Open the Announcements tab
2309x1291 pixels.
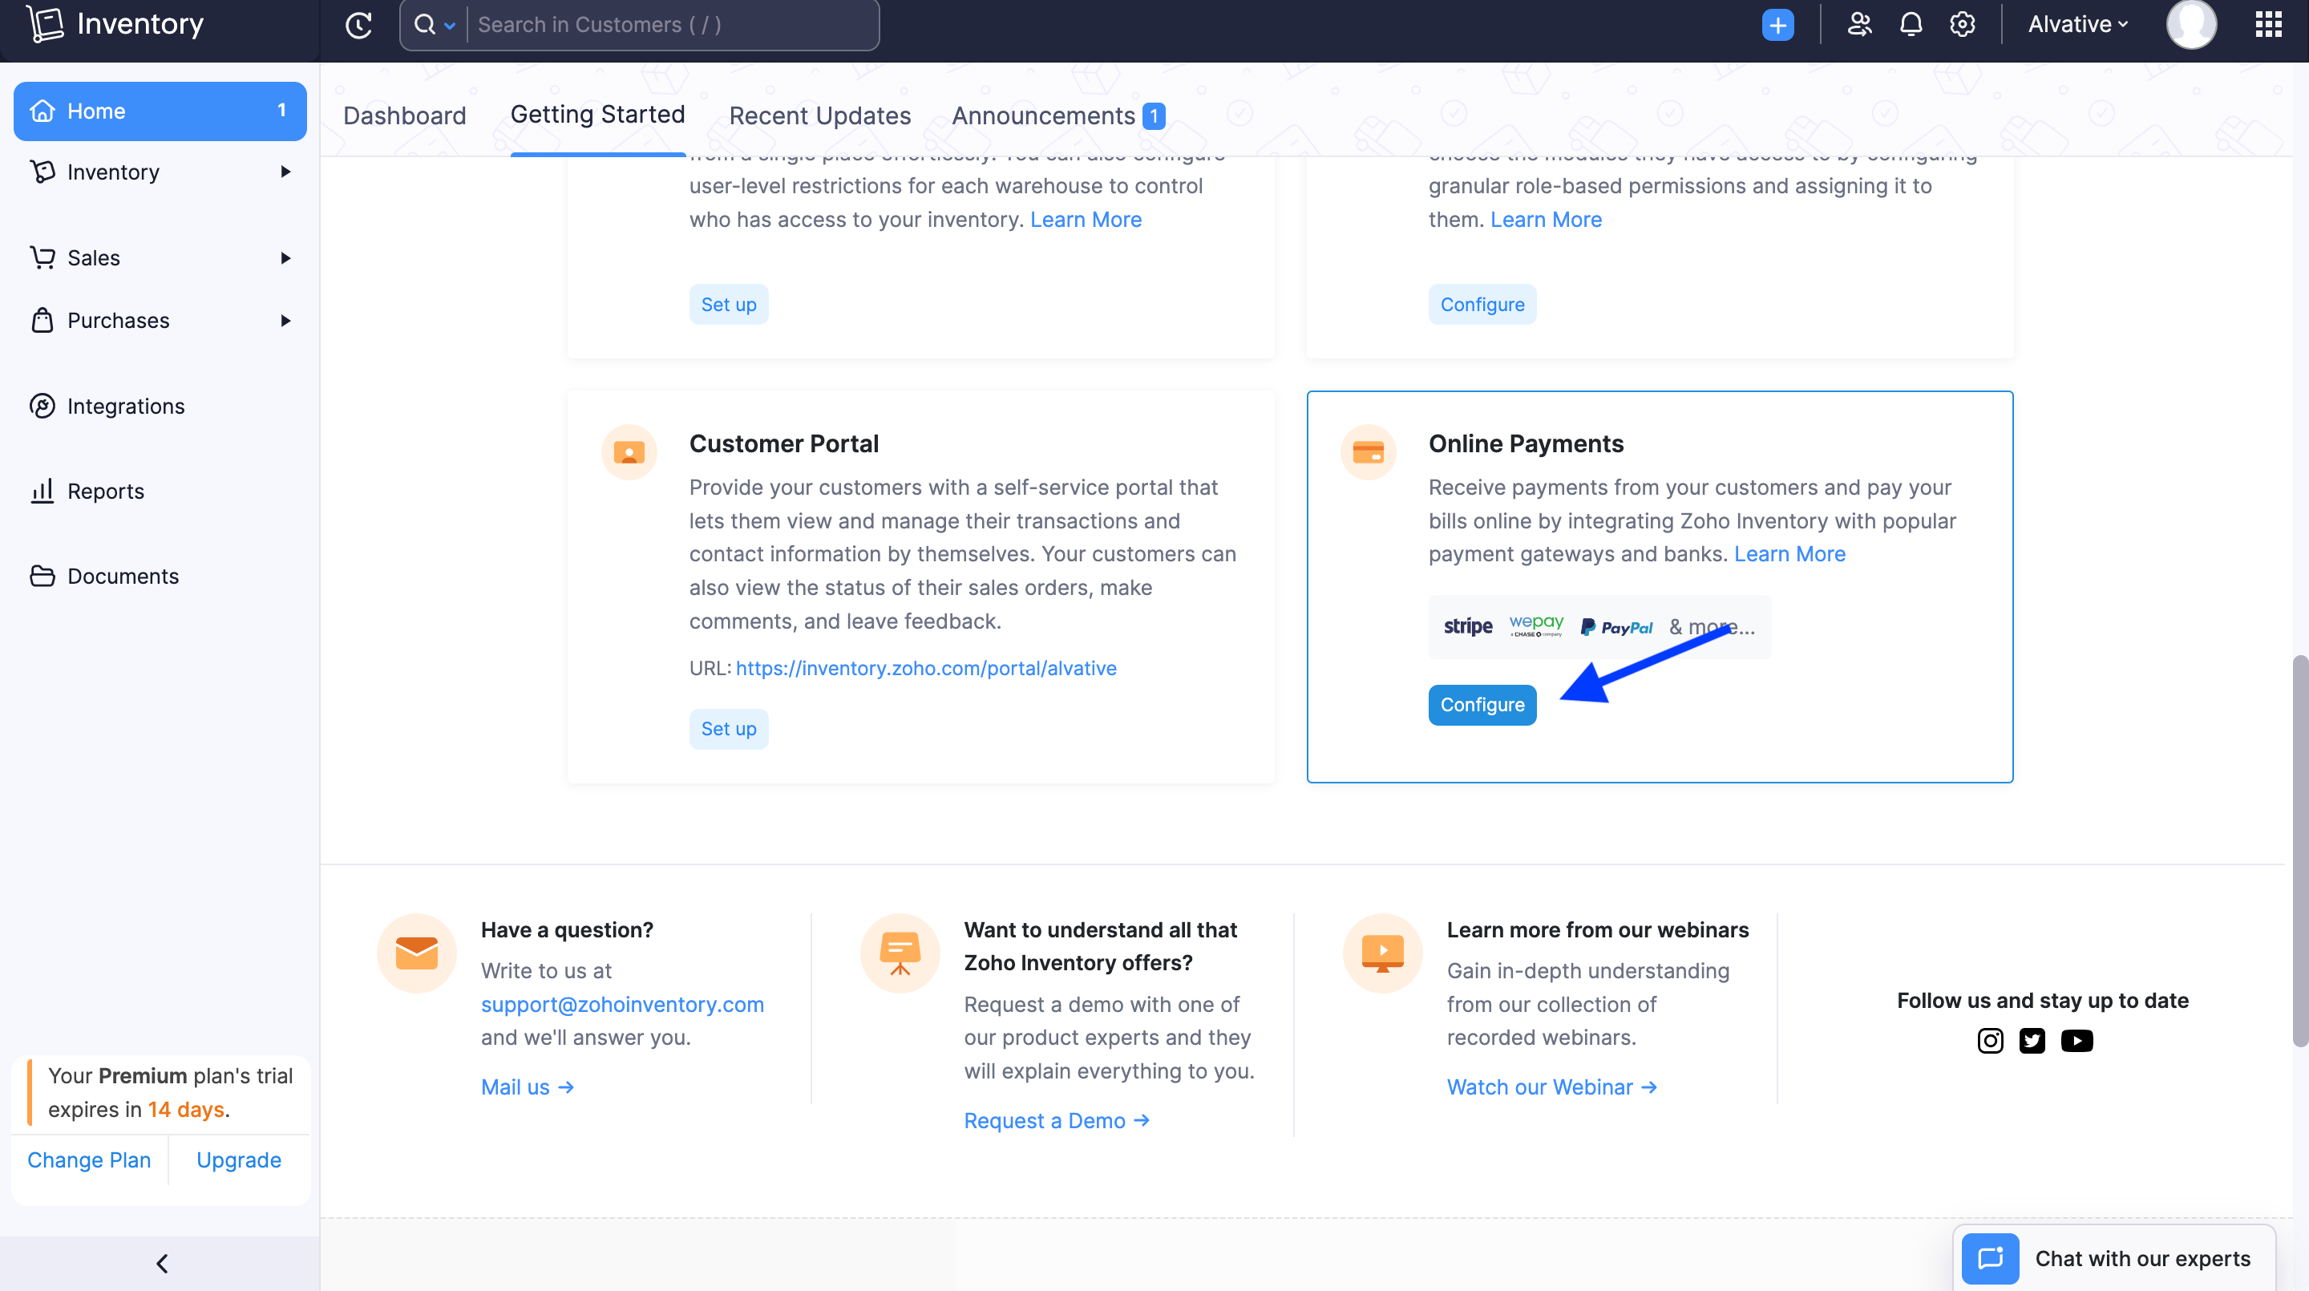point(1057,115)
